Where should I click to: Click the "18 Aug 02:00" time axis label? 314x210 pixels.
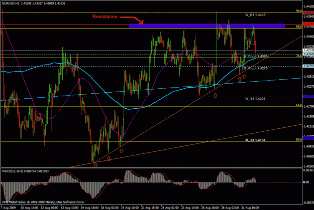(x=110, y=207)
